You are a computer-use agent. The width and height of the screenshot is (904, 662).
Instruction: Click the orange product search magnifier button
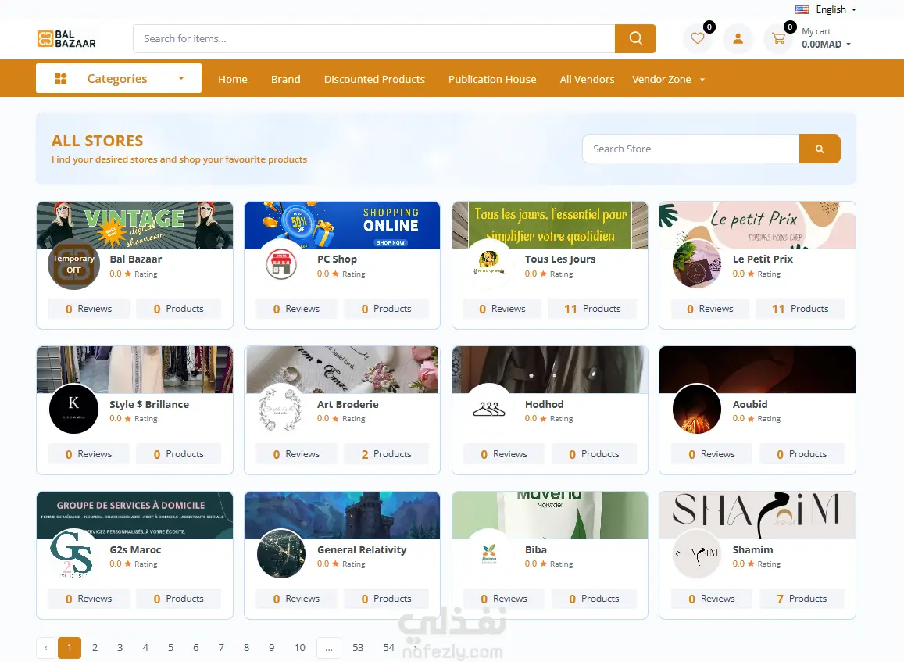click(635, 38)
